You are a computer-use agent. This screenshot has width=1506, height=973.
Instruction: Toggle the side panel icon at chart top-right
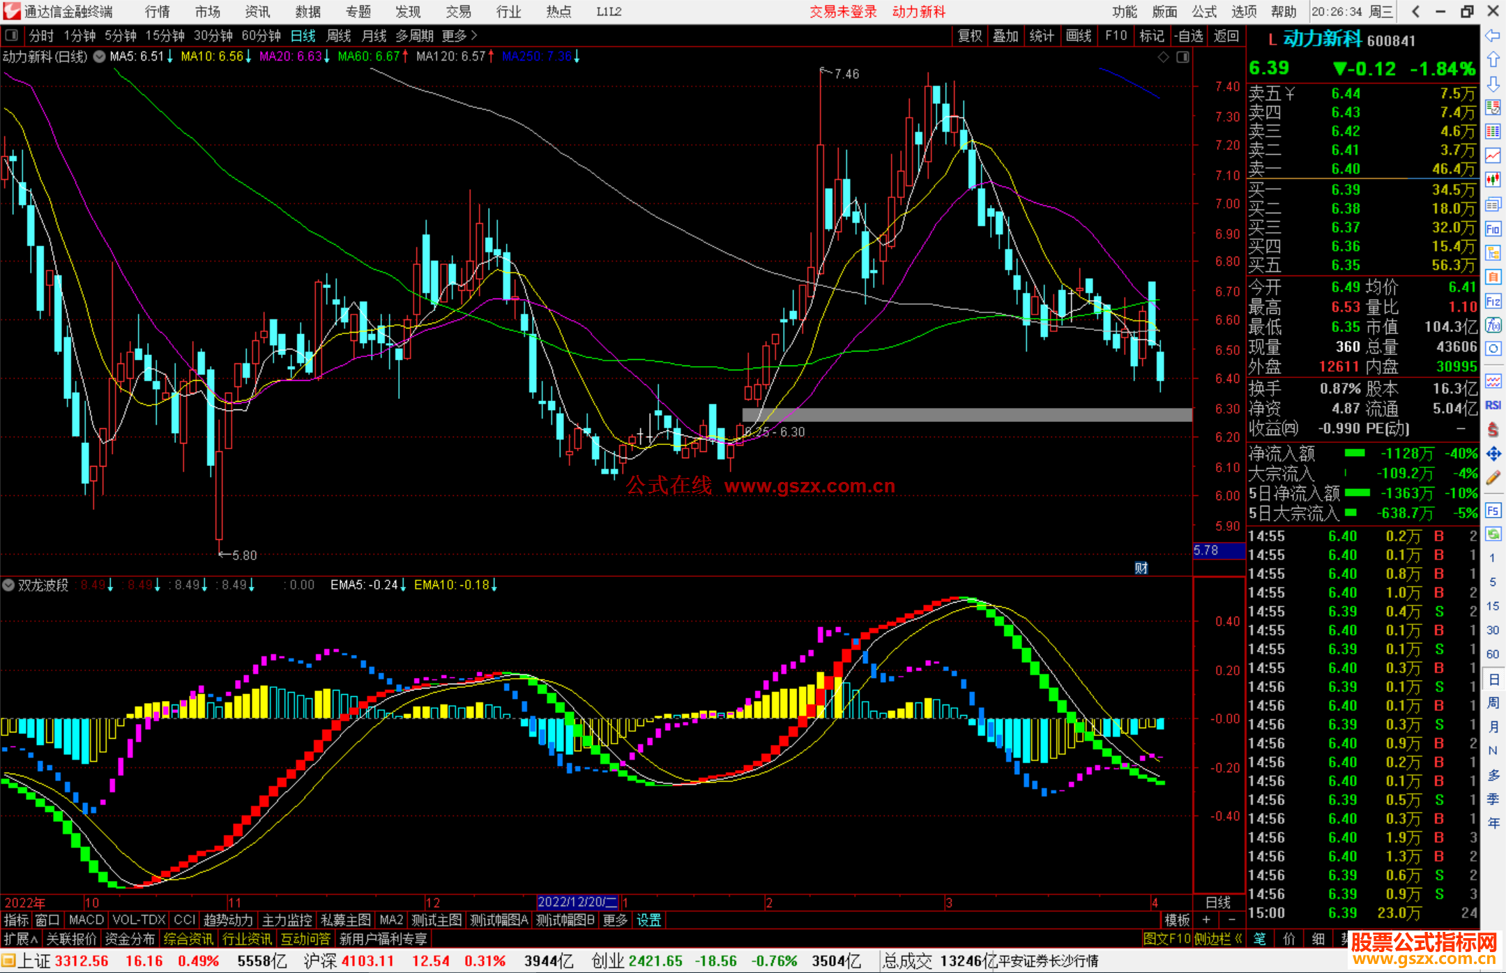pos(1182,57)
